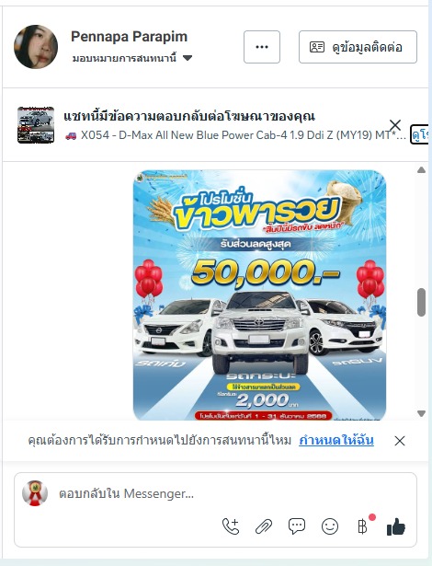Click the Baht payment request icon
This screenshot has height=566, width=432.
point(363,526)
